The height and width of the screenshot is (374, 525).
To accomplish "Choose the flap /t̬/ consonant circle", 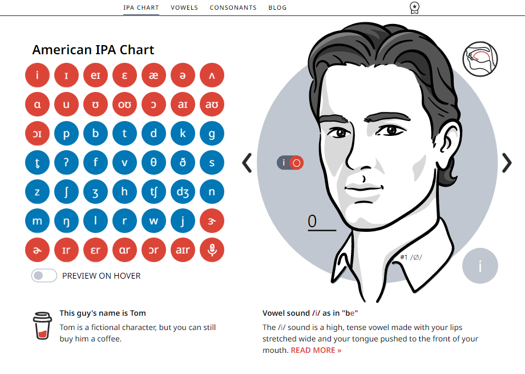I will coord(37,163).
